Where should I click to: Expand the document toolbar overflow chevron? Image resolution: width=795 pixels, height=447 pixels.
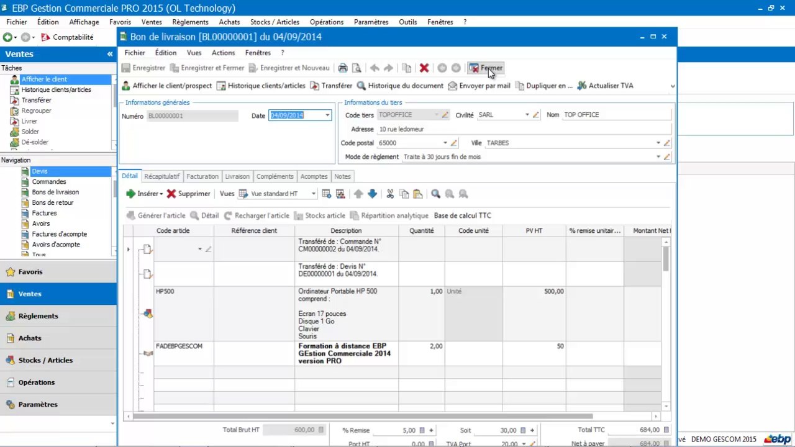(672, 86)
